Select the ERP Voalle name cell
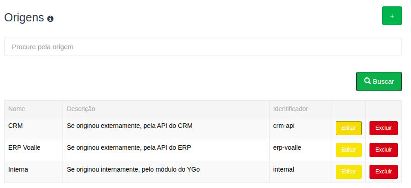Image resolution: width=411 pixels, height=188 pixels. [x=24, y=147]
